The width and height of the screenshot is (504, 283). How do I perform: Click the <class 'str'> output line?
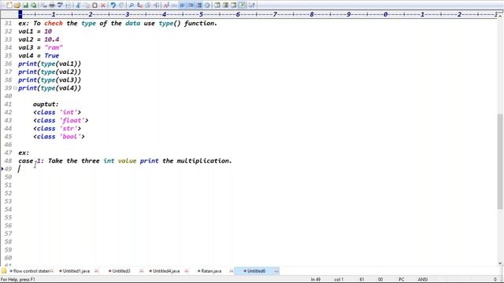click(x=57, y=128)
